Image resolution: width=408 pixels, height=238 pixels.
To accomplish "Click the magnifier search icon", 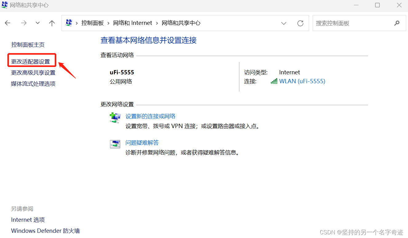I will (397, 23).
